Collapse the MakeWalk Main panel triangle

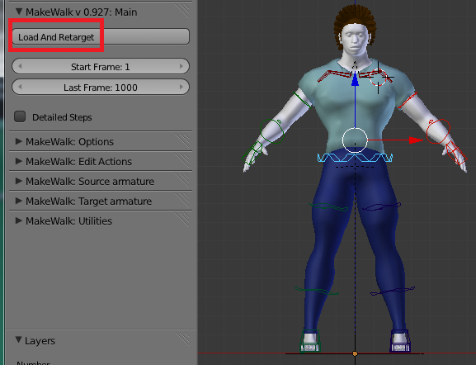(x=19, y=12)
